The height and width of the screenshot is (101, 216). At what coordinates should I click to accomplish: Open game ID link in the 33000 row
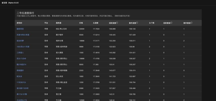20,29
